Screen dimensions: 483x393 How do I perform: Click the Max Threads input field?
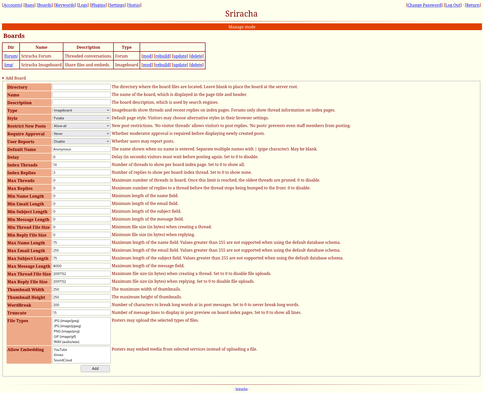(x=82, y=180)
